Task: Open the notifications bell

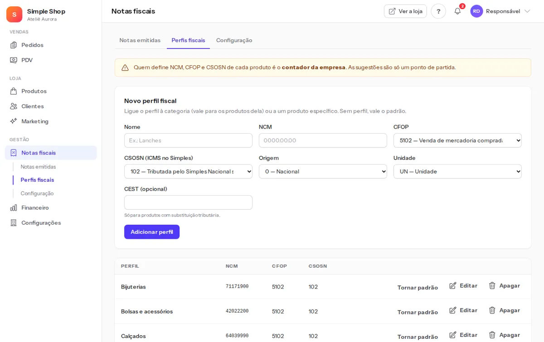Action: pyautogui.click(x=457, y=11)
